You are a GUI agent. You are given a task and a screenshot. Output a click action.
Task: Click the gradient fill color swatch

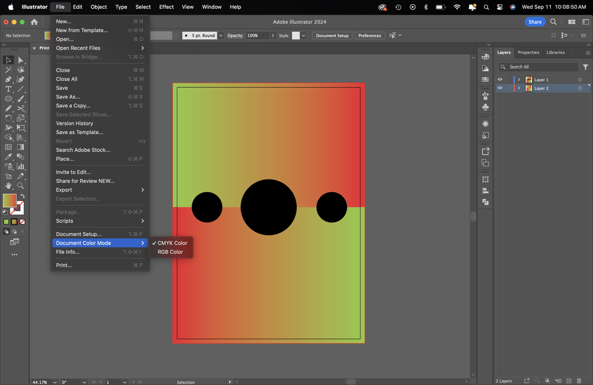point(9,200)
